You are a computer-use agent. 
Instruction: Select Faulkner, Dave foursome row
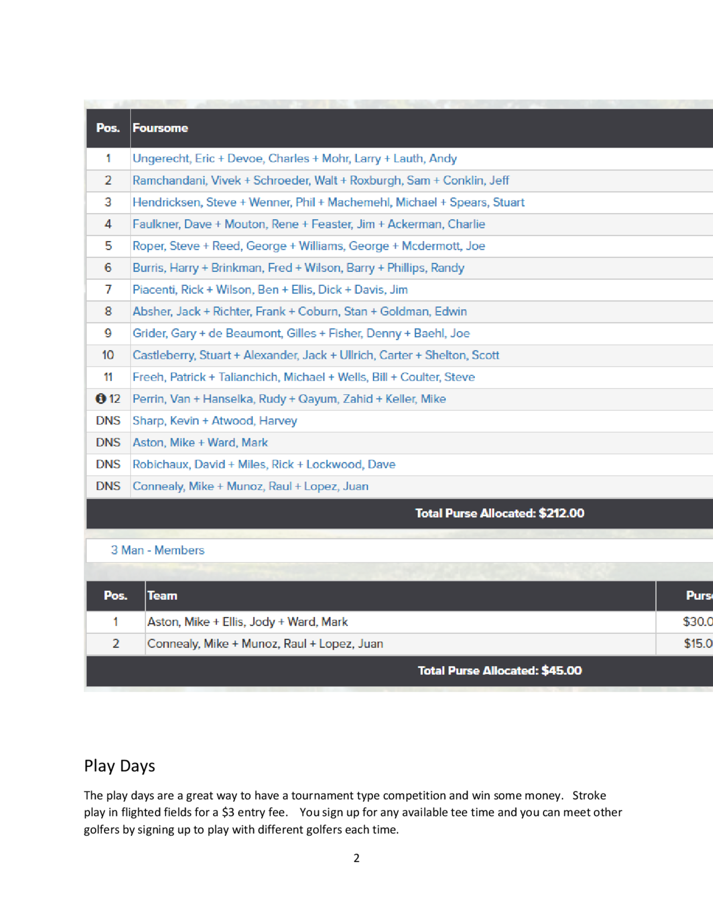pyautogui.click(x=308, y=224)
